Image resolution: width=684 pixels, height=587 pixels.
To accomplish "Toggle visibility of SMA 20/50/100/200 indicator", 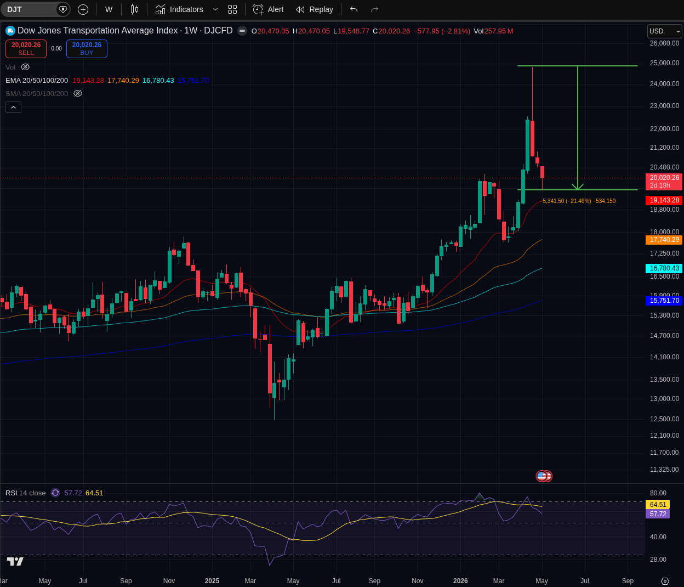I will (x=78, y=93).
